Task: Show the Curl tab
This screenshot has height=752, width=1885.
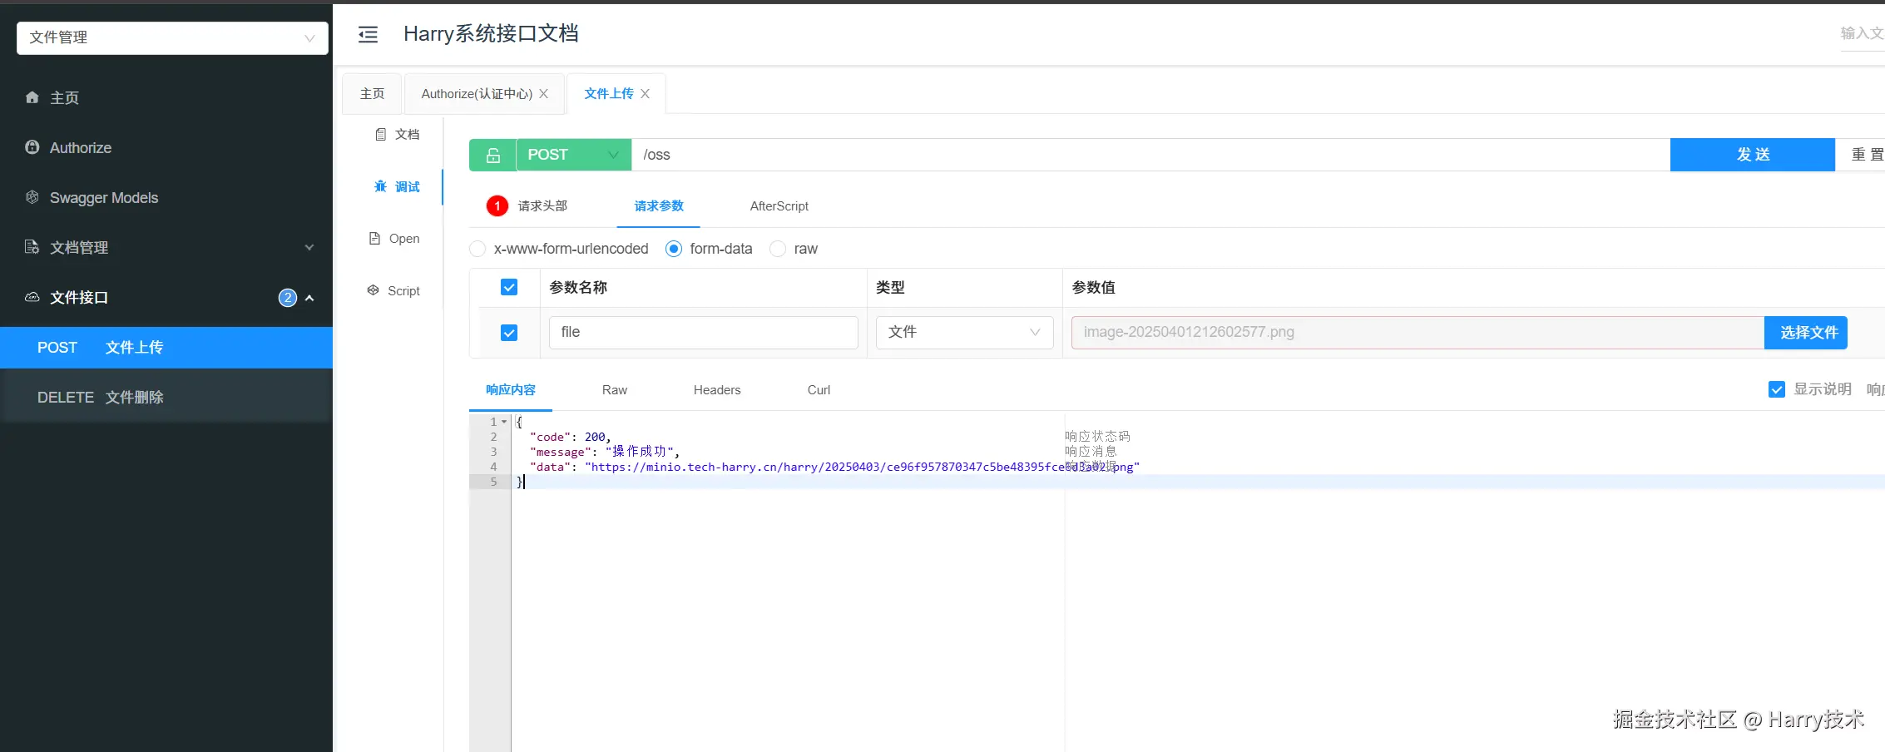Action: click(x=819, y=390)
